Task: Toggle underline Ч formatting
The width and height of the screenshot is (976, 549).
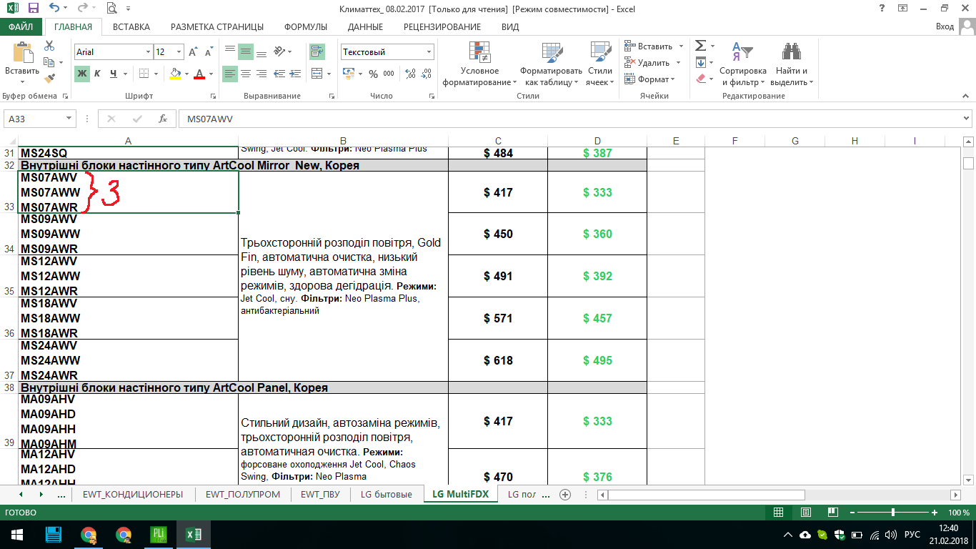Action: pos(113,74)
